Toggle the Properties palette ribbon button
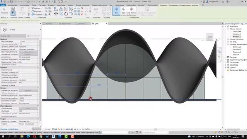Image resolution: width=247 pixels, height=139 pixels. pyautogui.click(x=13, y=14)
